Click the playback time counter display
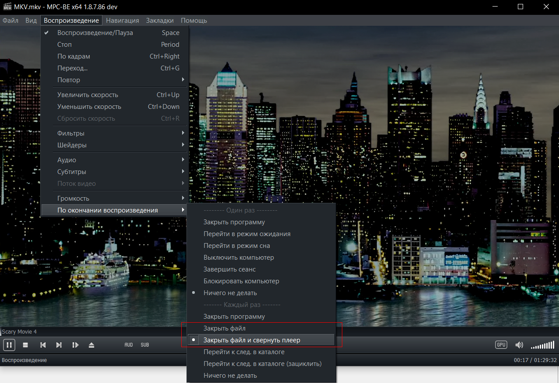The width and height of the screenshot is (559, 383). pos(535,360)
